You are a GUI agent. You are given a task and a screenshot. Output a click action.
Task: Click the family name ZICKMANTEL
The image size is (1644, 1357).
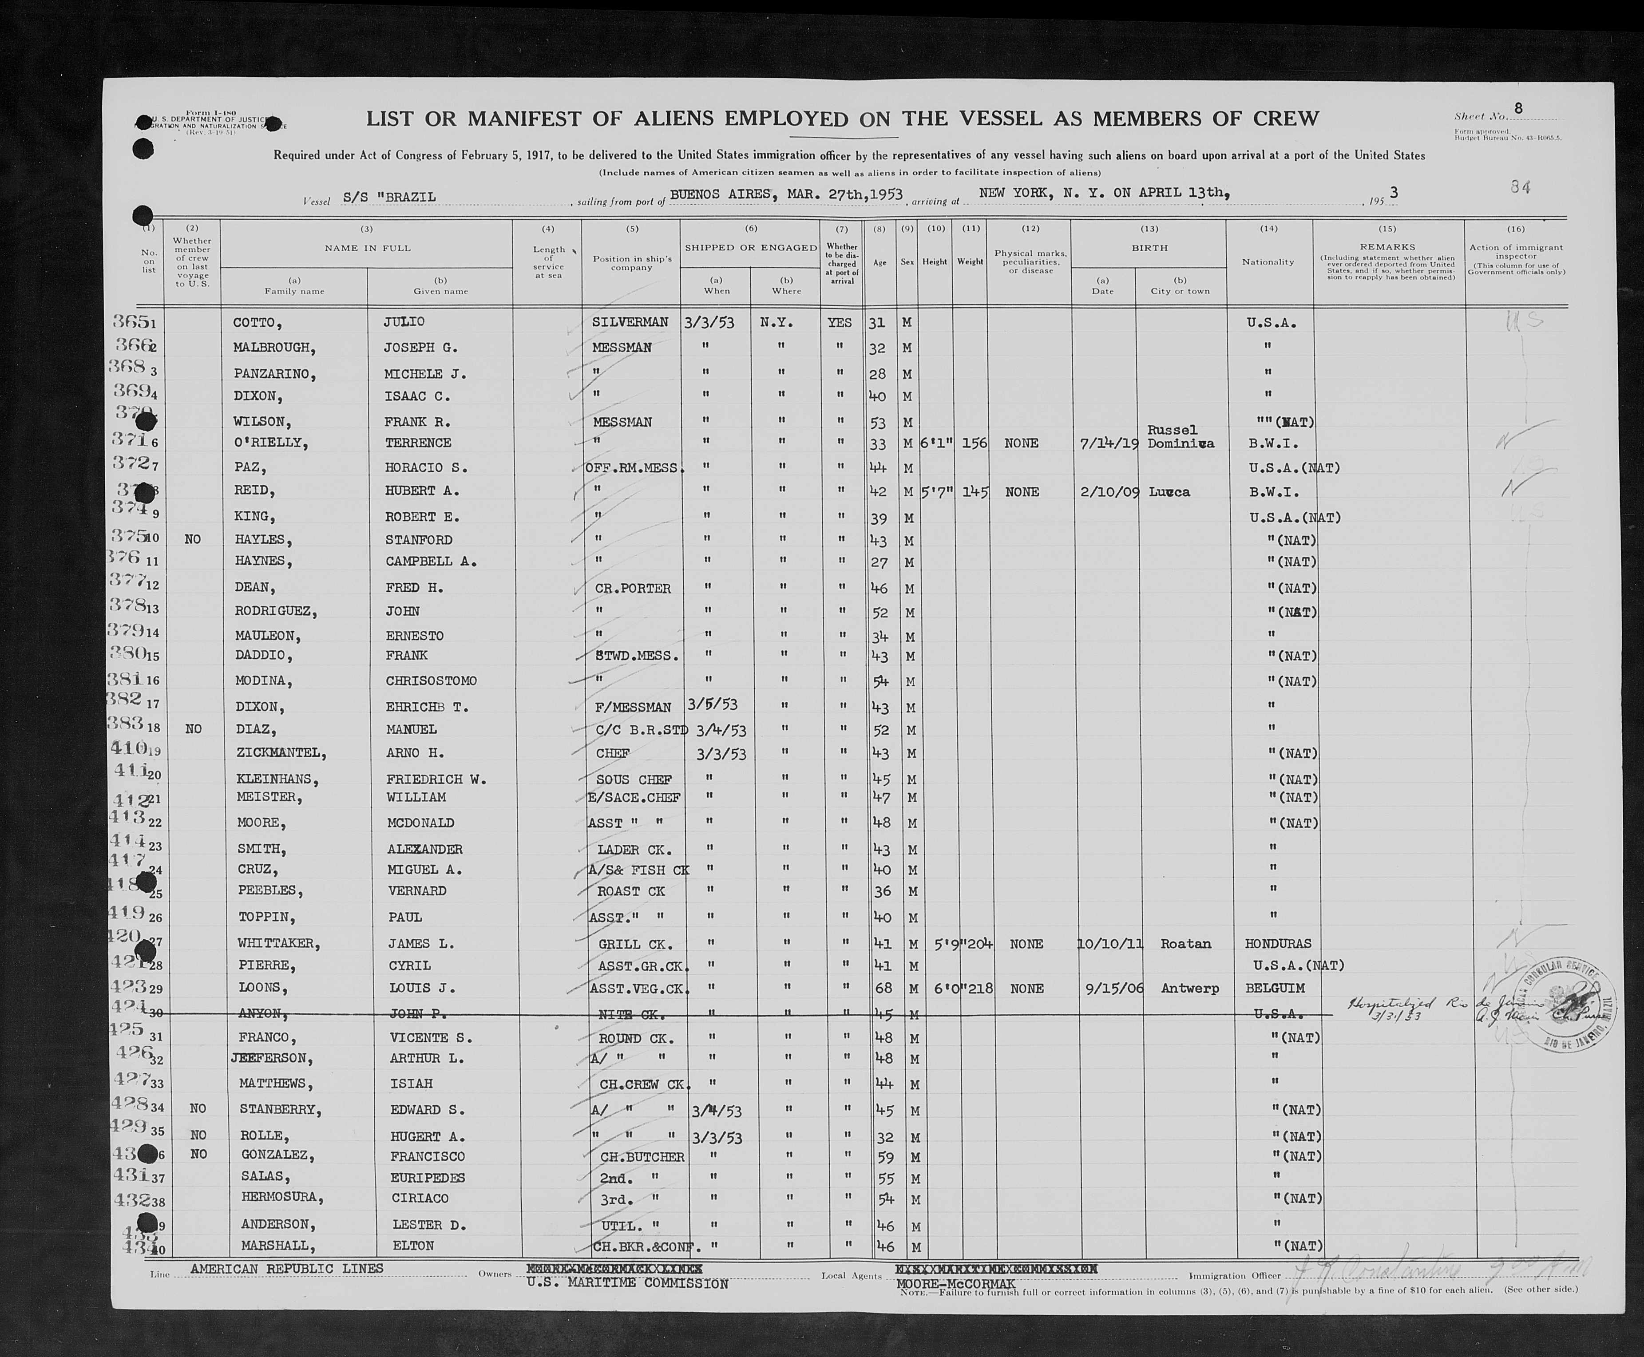tap(281, 754)
